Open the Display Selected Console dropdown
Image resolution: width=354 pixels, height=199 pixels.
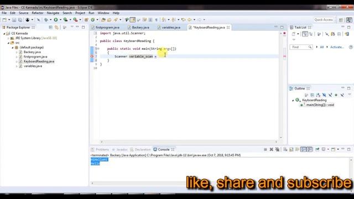[328, 149]
